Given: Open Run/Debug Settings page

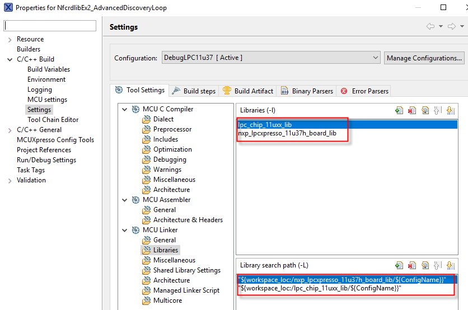Looking at the screenshot, I should (x=46, y=160).
